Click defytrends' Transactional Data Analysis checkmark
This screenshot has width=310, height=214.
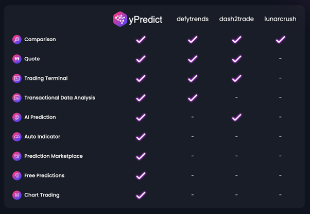pyautogui.click(x=193, y=97)
